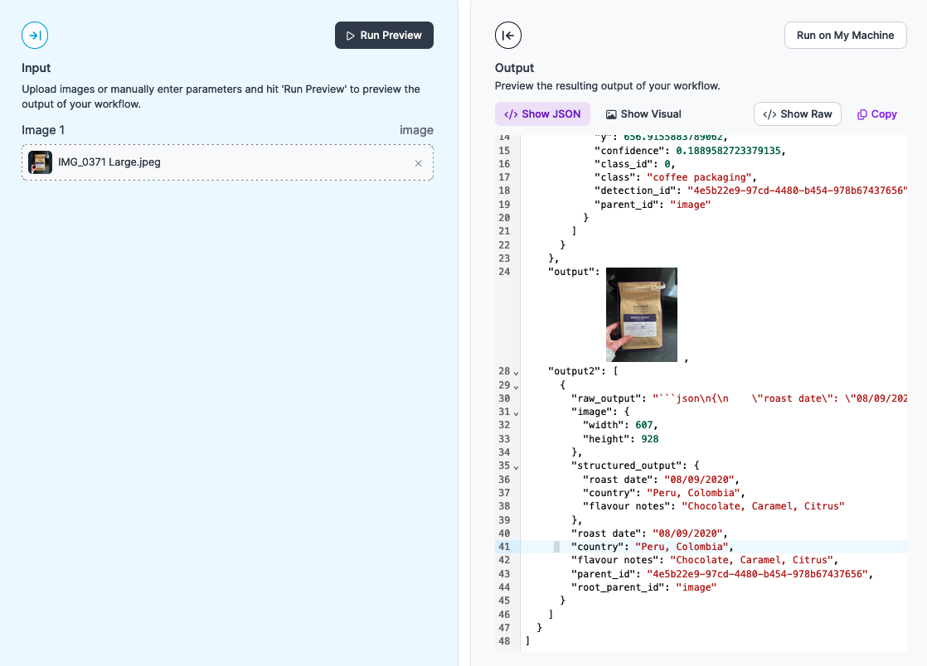The width and height of the screenshot is (927, 666).
Task: Collapse the Input panel with arrow icon
Action: tap(35, 36)
